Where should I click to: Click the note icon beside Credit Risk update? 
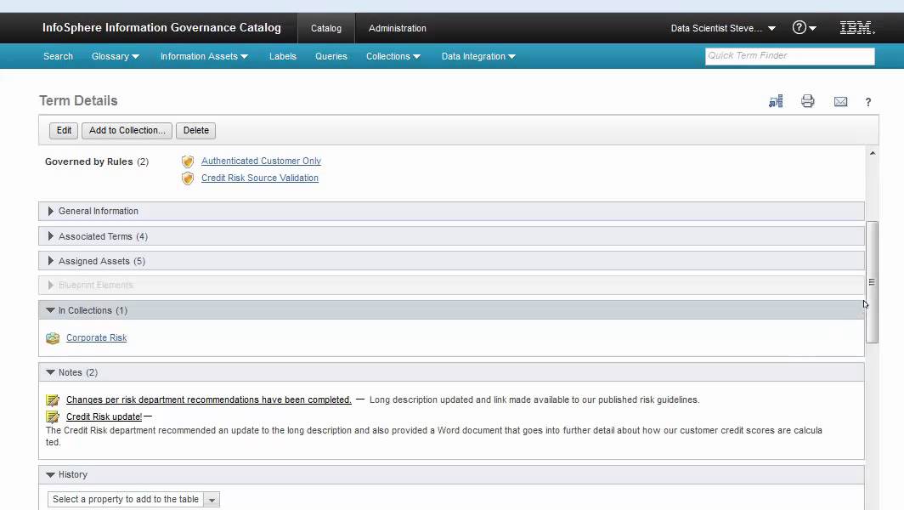point(53,416)
